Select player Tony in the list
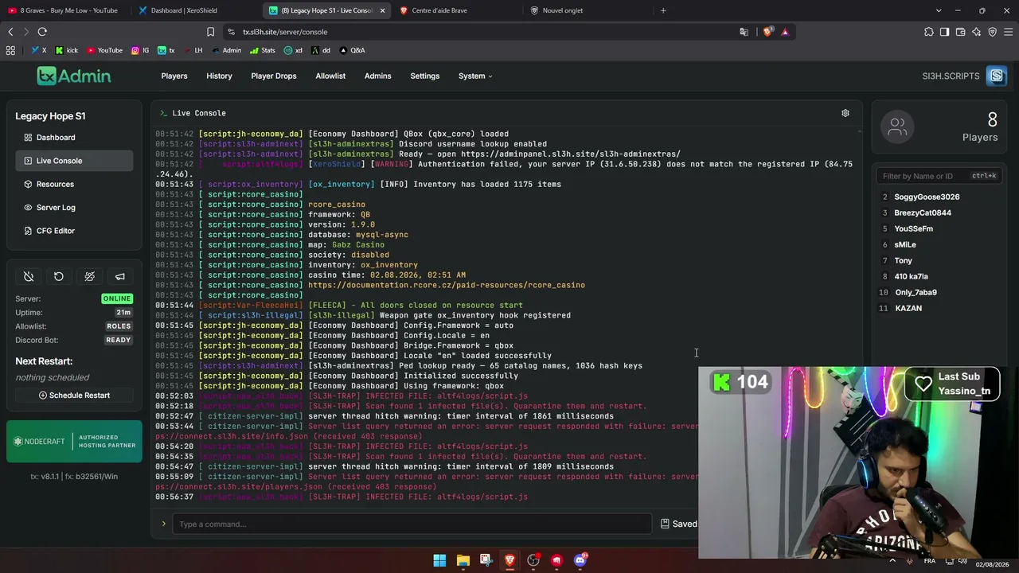 tap(904, 260)
